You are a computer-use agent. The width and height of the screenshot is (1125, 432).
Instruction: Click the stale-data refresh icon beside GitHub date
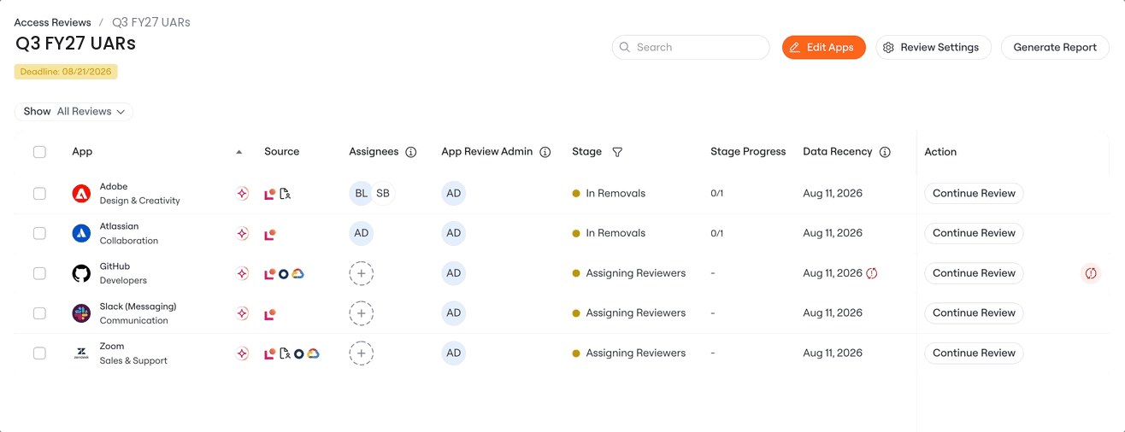pos(872,273)
